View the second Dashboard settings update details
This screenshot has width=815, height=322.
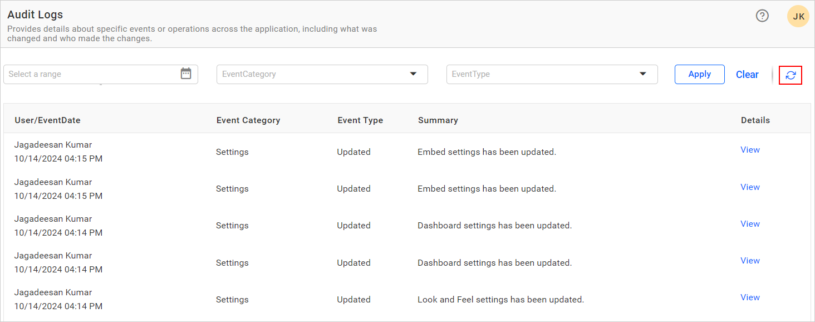[x=750, y=260]
